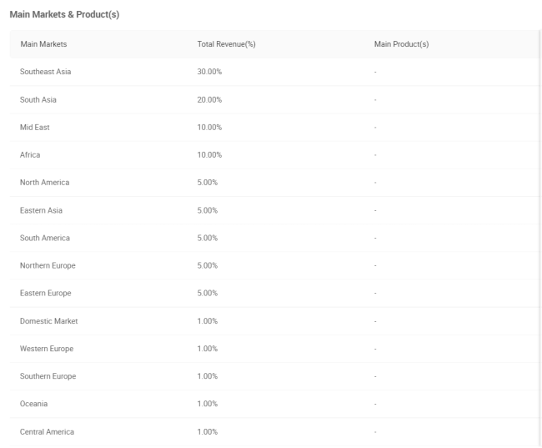
Task: Select the Southeast Asia market row
Action: click(x=275, y=72)
